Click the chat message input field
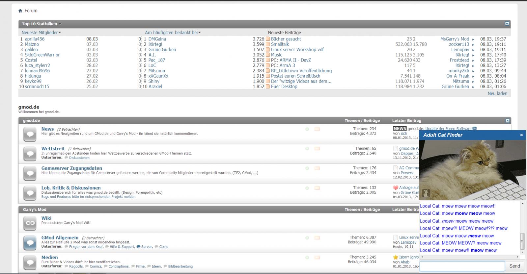 tap(462, 266)
